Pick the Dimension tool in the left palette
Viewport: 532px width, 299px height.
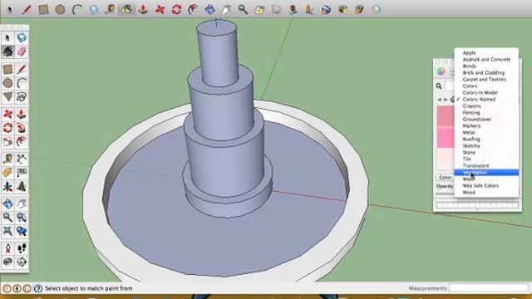(22, 159)
